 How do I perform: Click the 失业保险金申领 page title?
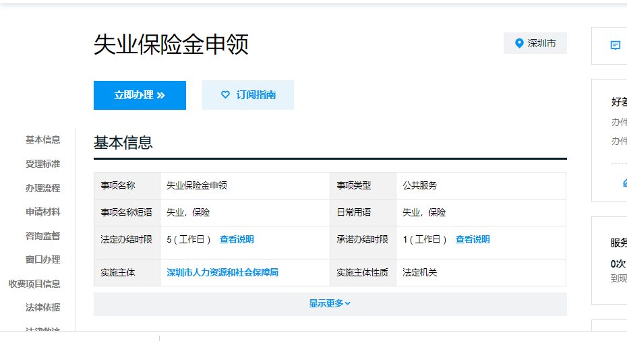coord(171,44)
